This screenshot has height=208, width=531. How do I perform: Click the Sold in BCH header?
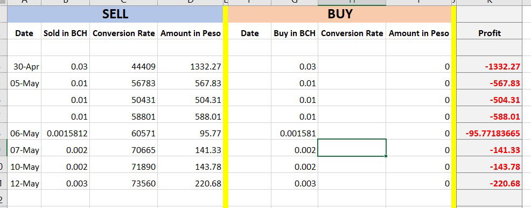click(65, 33)
